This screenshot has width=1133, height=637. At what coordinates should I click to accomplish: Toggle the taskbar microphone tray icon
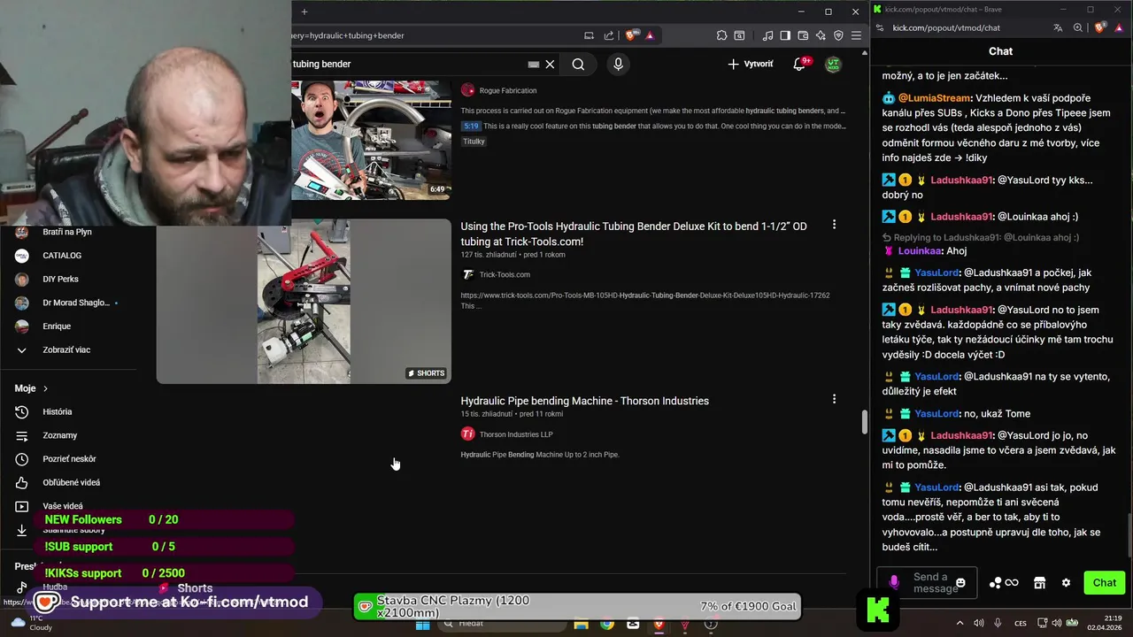998,624
